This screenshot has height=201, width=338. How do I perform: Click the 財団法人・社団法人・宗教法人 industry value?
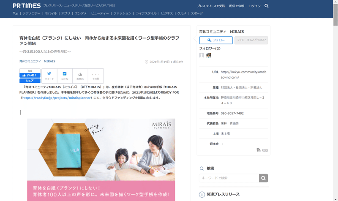tap(241, 88)
